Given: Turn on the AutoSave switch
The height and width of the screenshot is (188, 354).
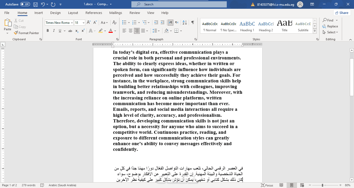Looking at the screenshot, I should [25, 4].
